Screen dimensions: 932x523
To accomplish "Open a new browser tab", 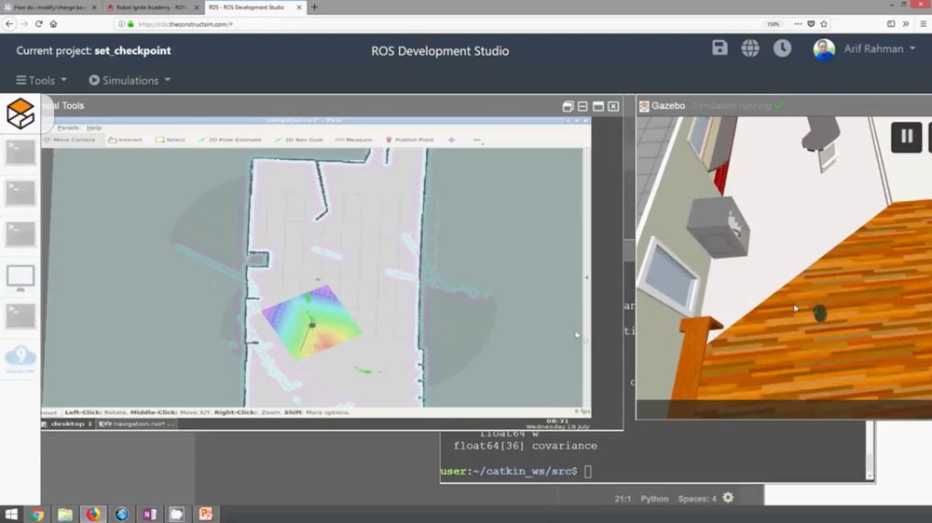I will tap(314, 7).
